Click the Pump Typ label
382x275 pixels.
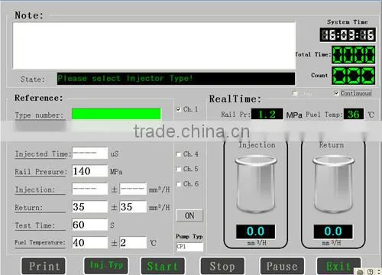189,237
